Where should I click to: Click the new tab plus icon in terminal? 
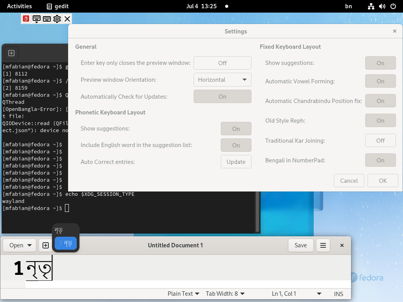11,53
